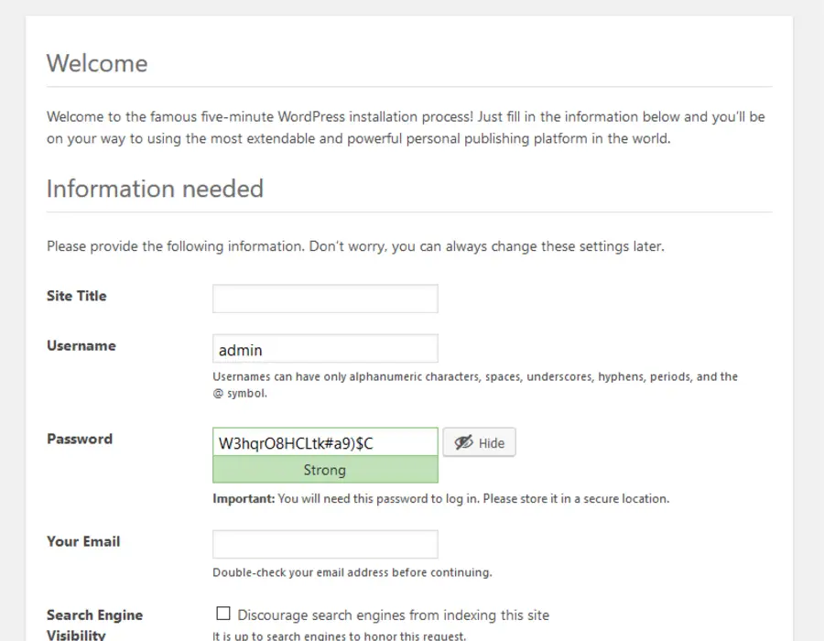Click the Site Title input field
Image resolution: width=824 pixels, height=641 pixels.
[325, 299]
